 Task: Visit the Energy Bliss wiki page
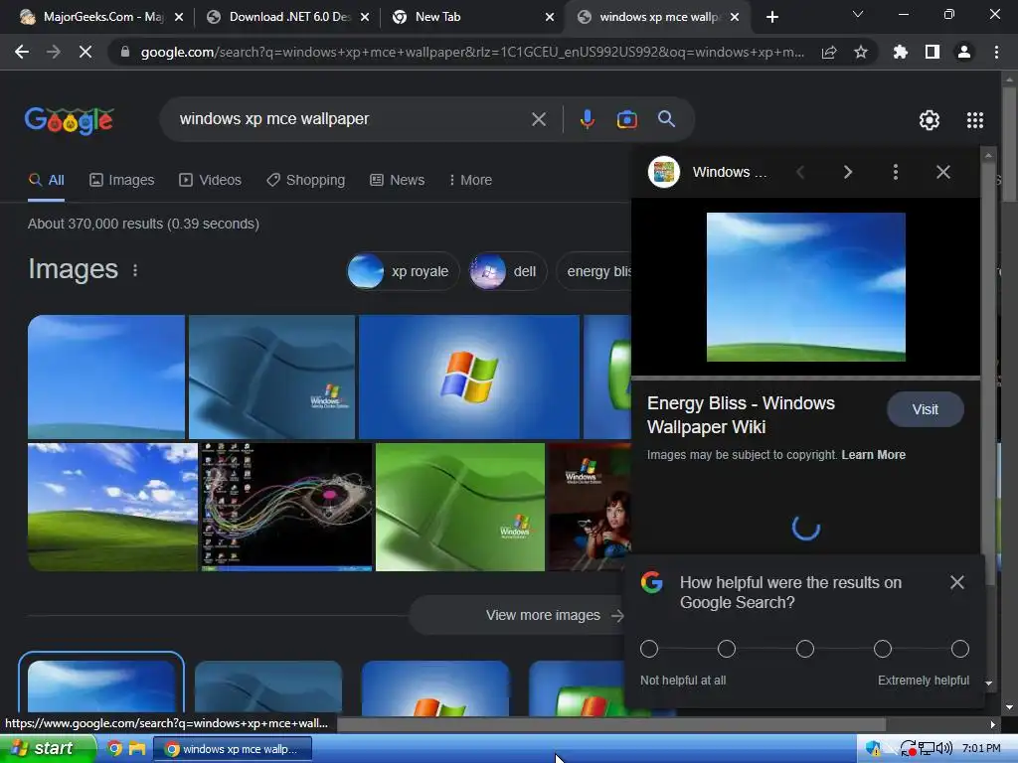tap(925, 409)
